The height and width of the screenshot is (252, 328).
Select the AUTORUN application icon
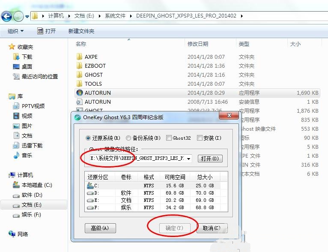pyautogui.click(x=79, y=93)
